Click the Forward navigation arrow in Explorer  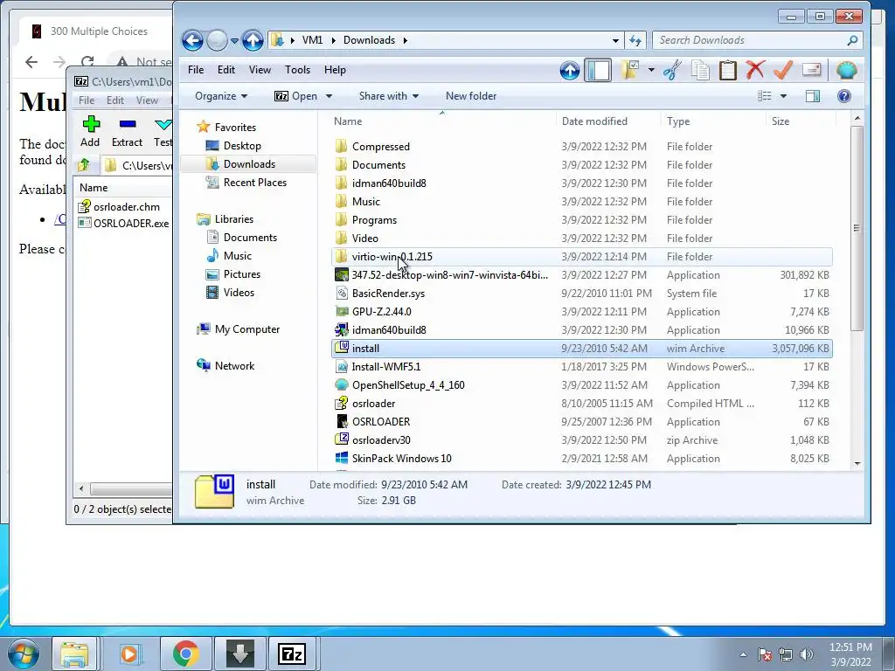(217, 40)
